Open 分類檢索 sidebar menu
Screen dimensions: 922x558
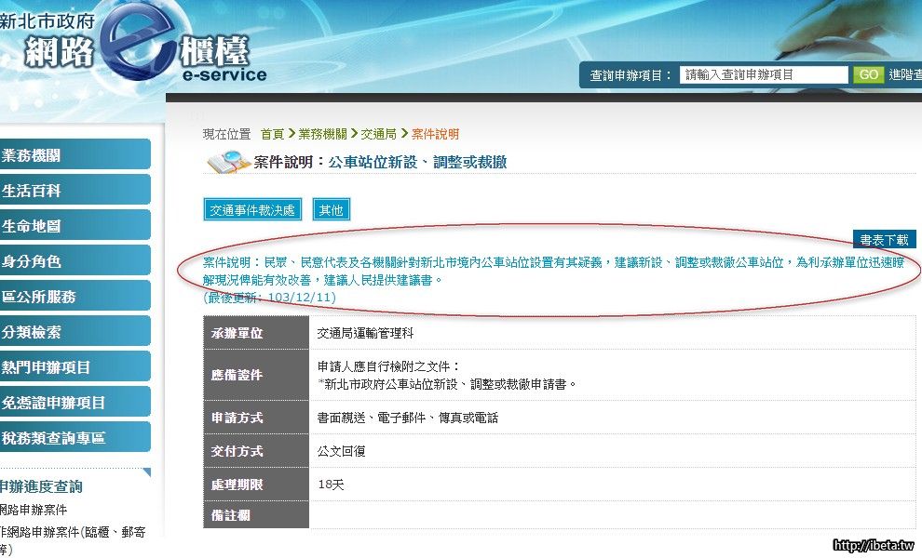pos(75,332)
